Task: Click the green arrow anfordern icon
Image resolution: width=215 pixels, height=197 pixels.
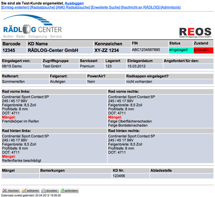Action: click(63, 190)
